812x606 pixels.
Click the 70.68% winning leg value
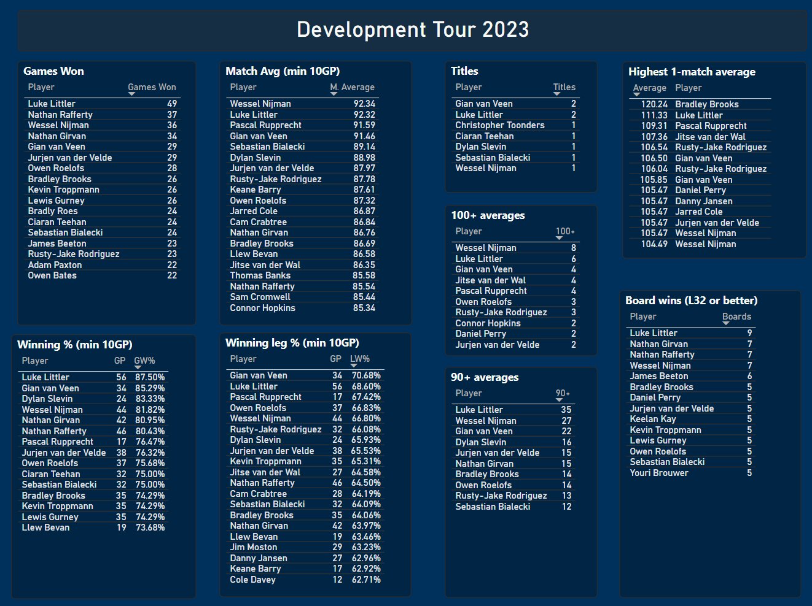(x=366, y=375)
